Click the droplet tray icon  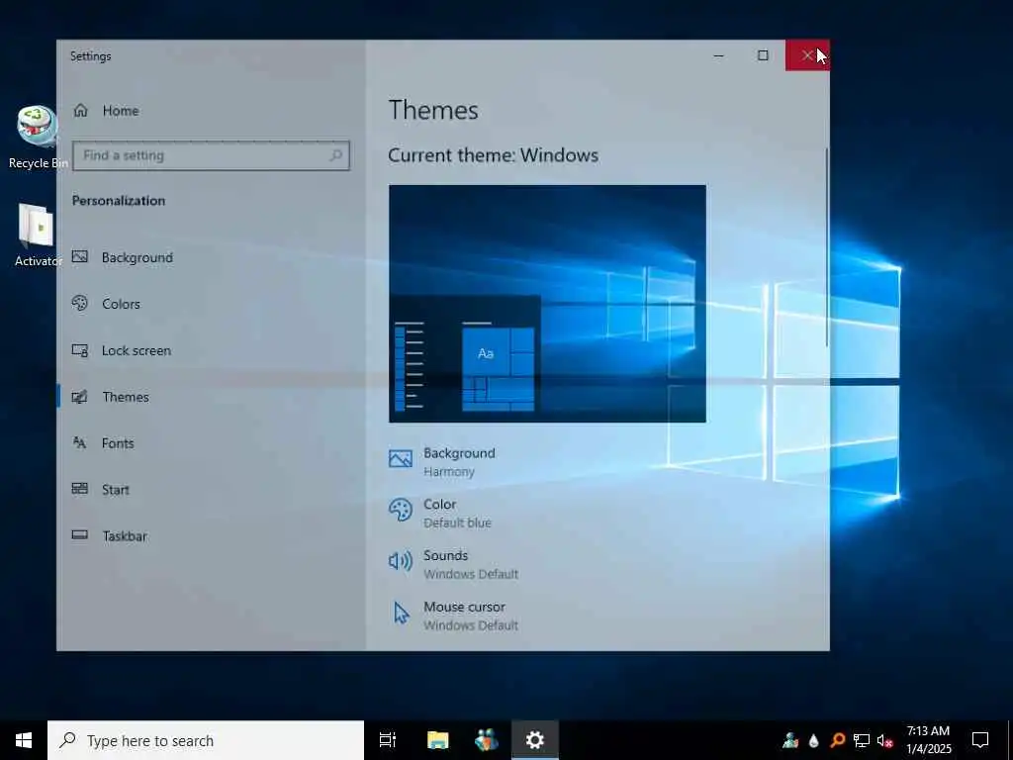[814, 740]
